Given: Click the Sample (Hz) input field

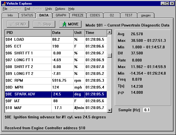Looking at the screenshot, I should (146, 110).
